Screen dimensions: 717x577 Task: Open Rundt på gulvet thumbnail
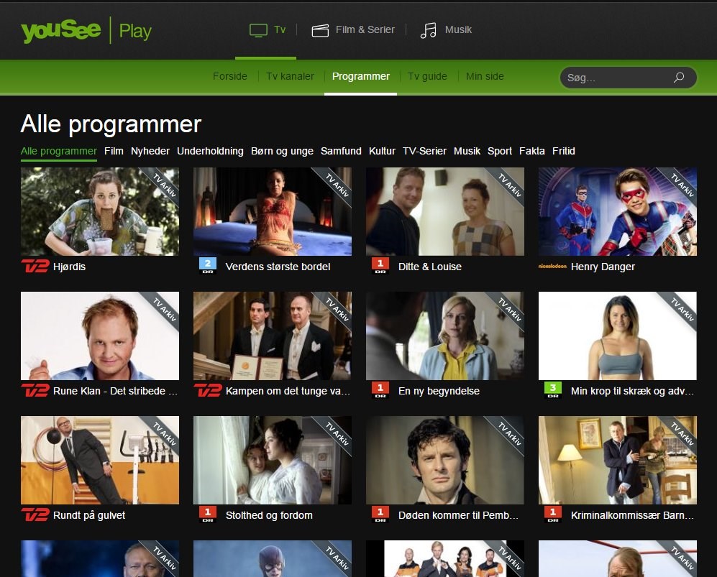[x=100, y=460]
